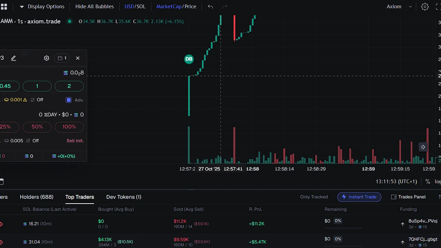This screenshot has height=248, width=441.
Task: Click the DB bubble marker on chart
Action: tap(189, 59)
